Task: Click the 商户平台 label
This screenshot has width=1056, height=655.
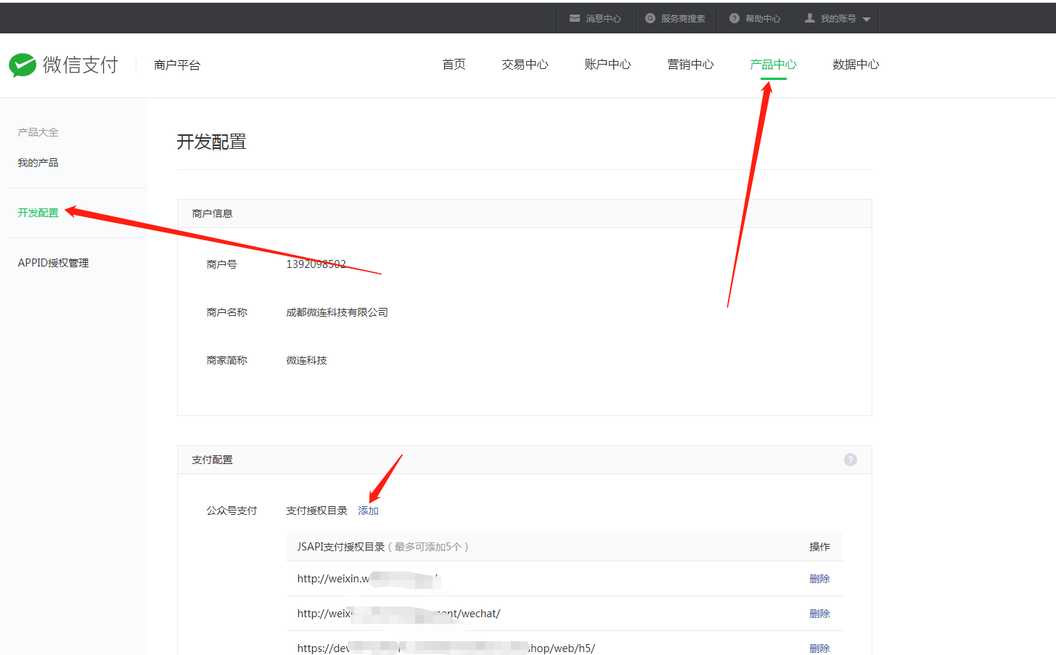Action: coord(177,65)
